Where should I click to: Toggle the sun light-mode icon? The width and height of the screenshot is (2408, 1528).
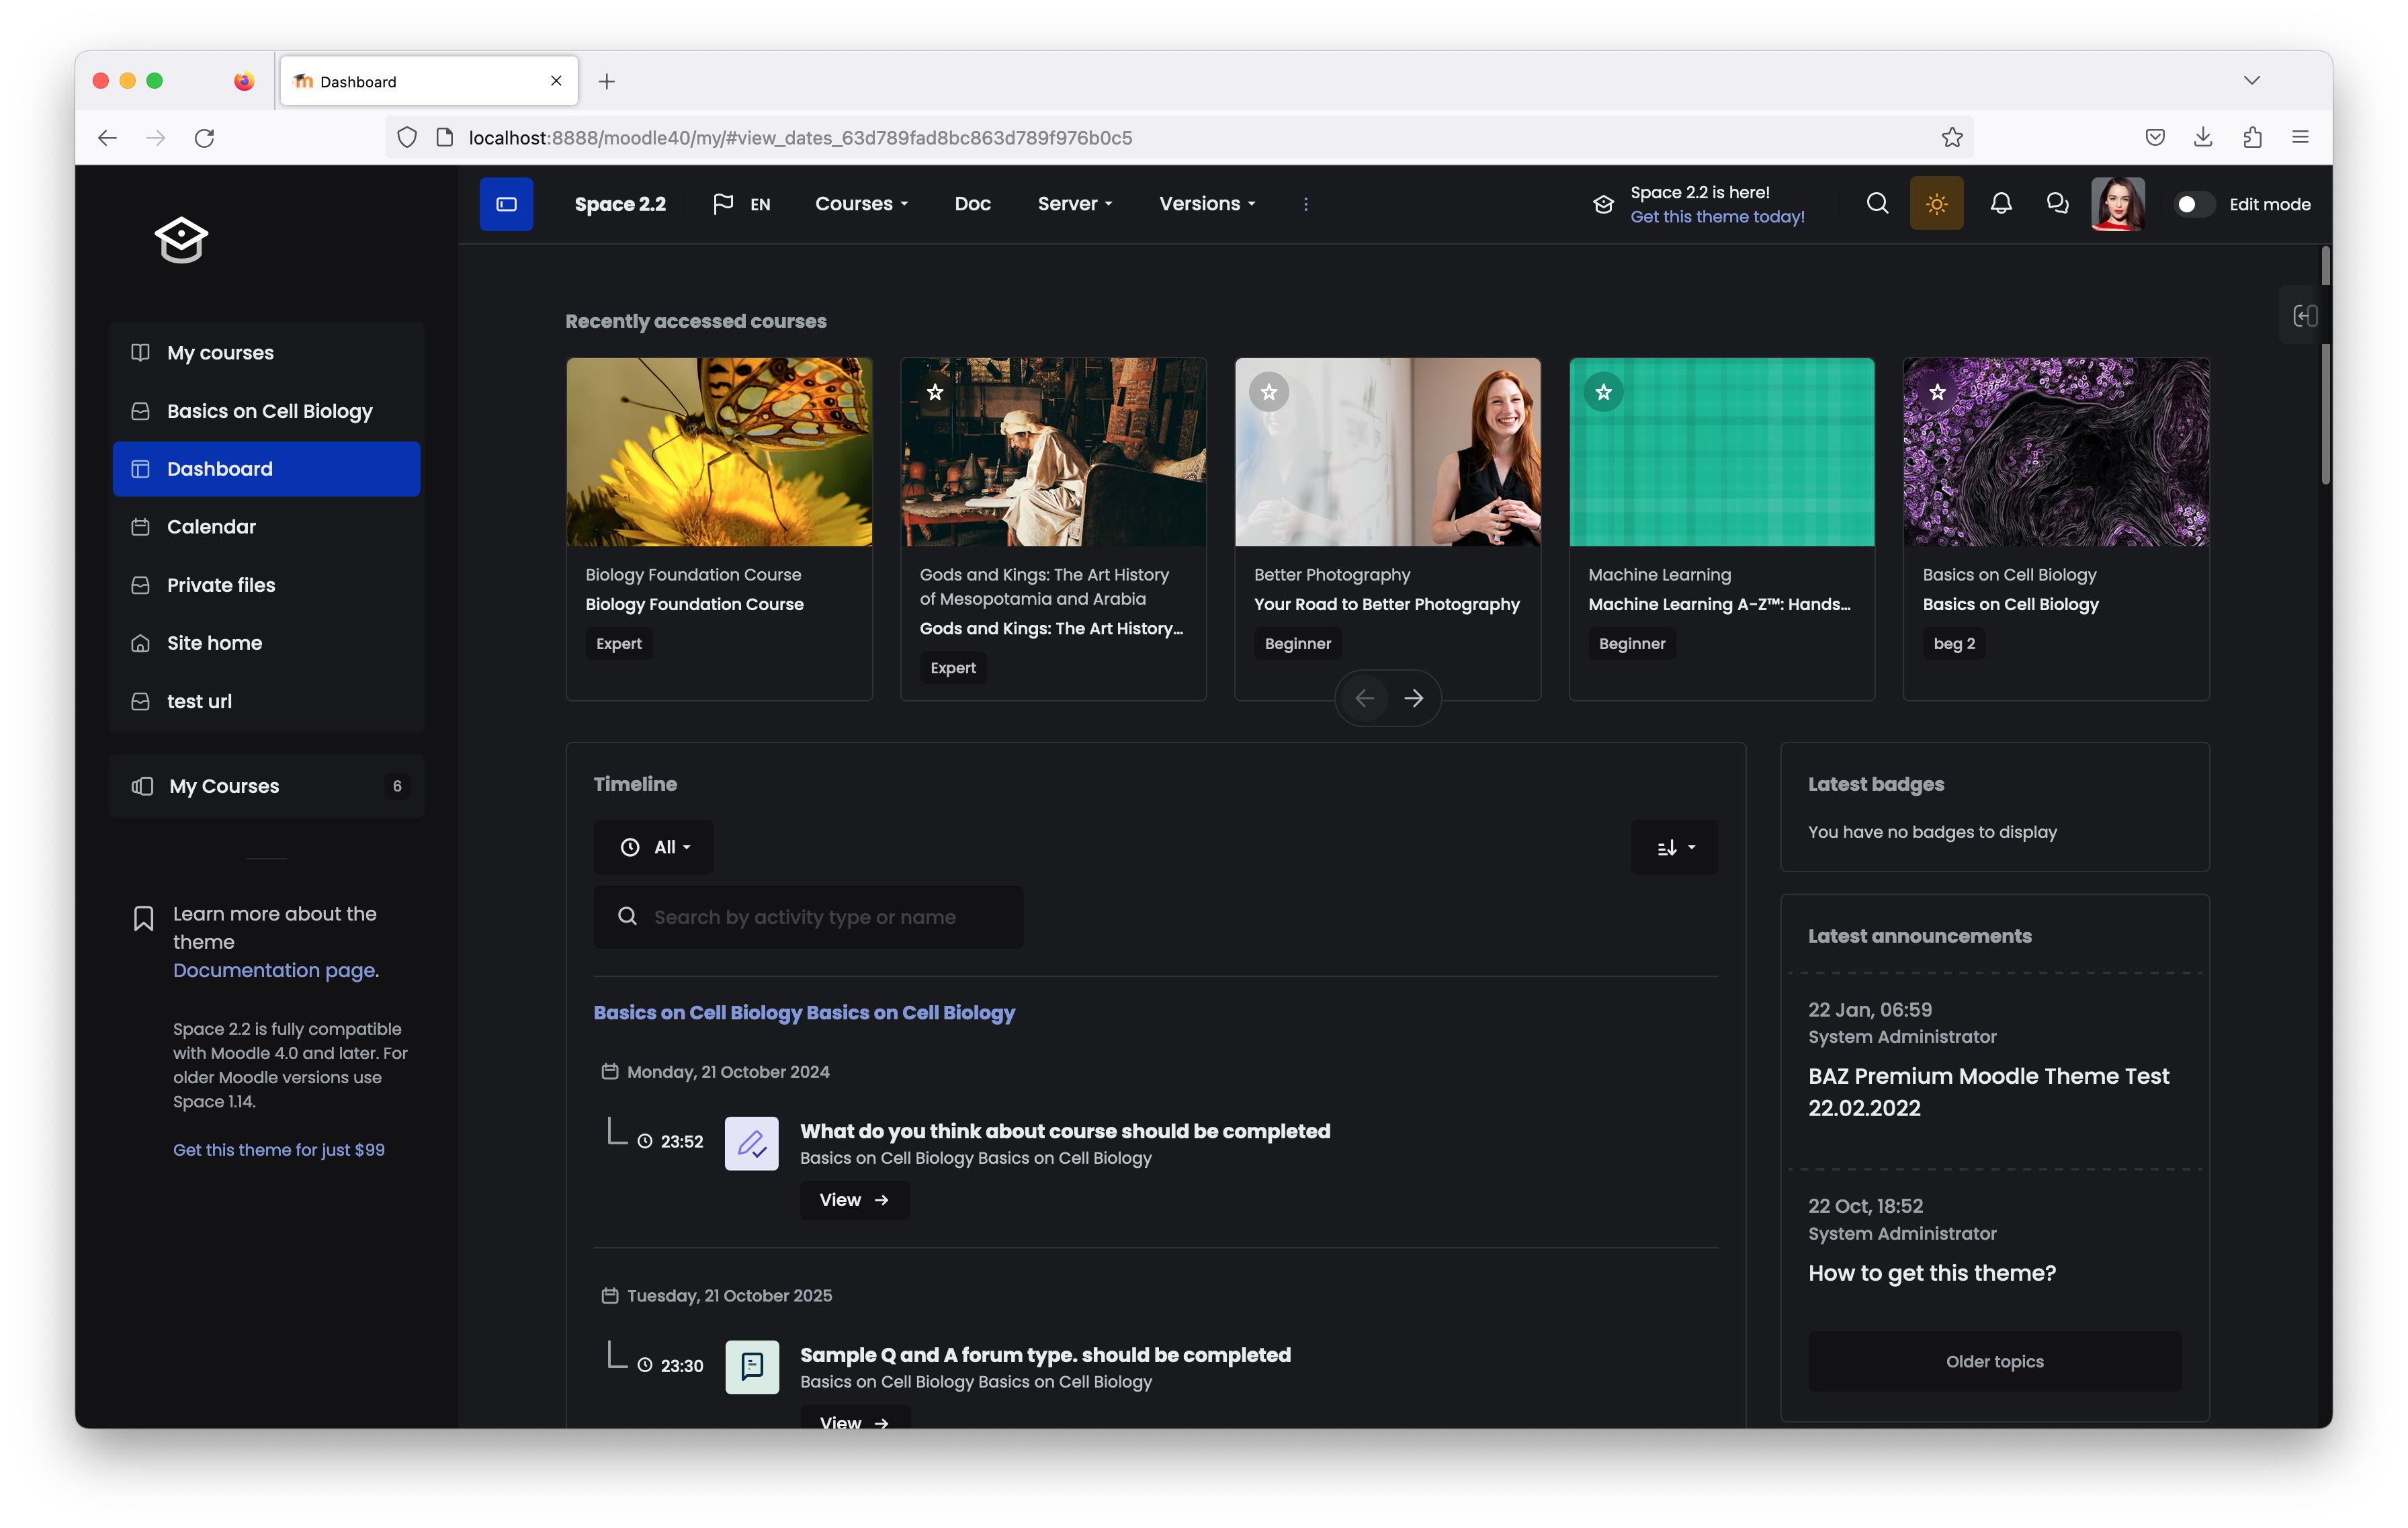pos(1936,204)
